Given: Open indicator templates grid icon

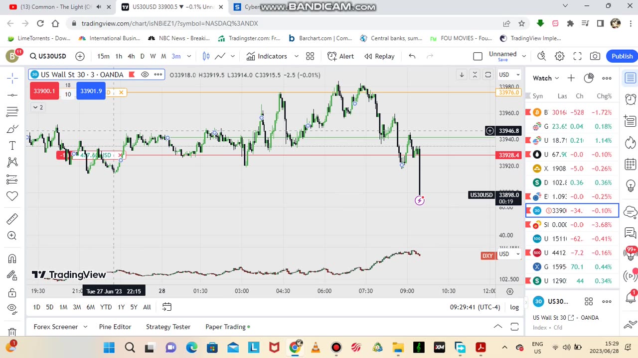Looking at the screenshot, I should click(x=310, y=56).
